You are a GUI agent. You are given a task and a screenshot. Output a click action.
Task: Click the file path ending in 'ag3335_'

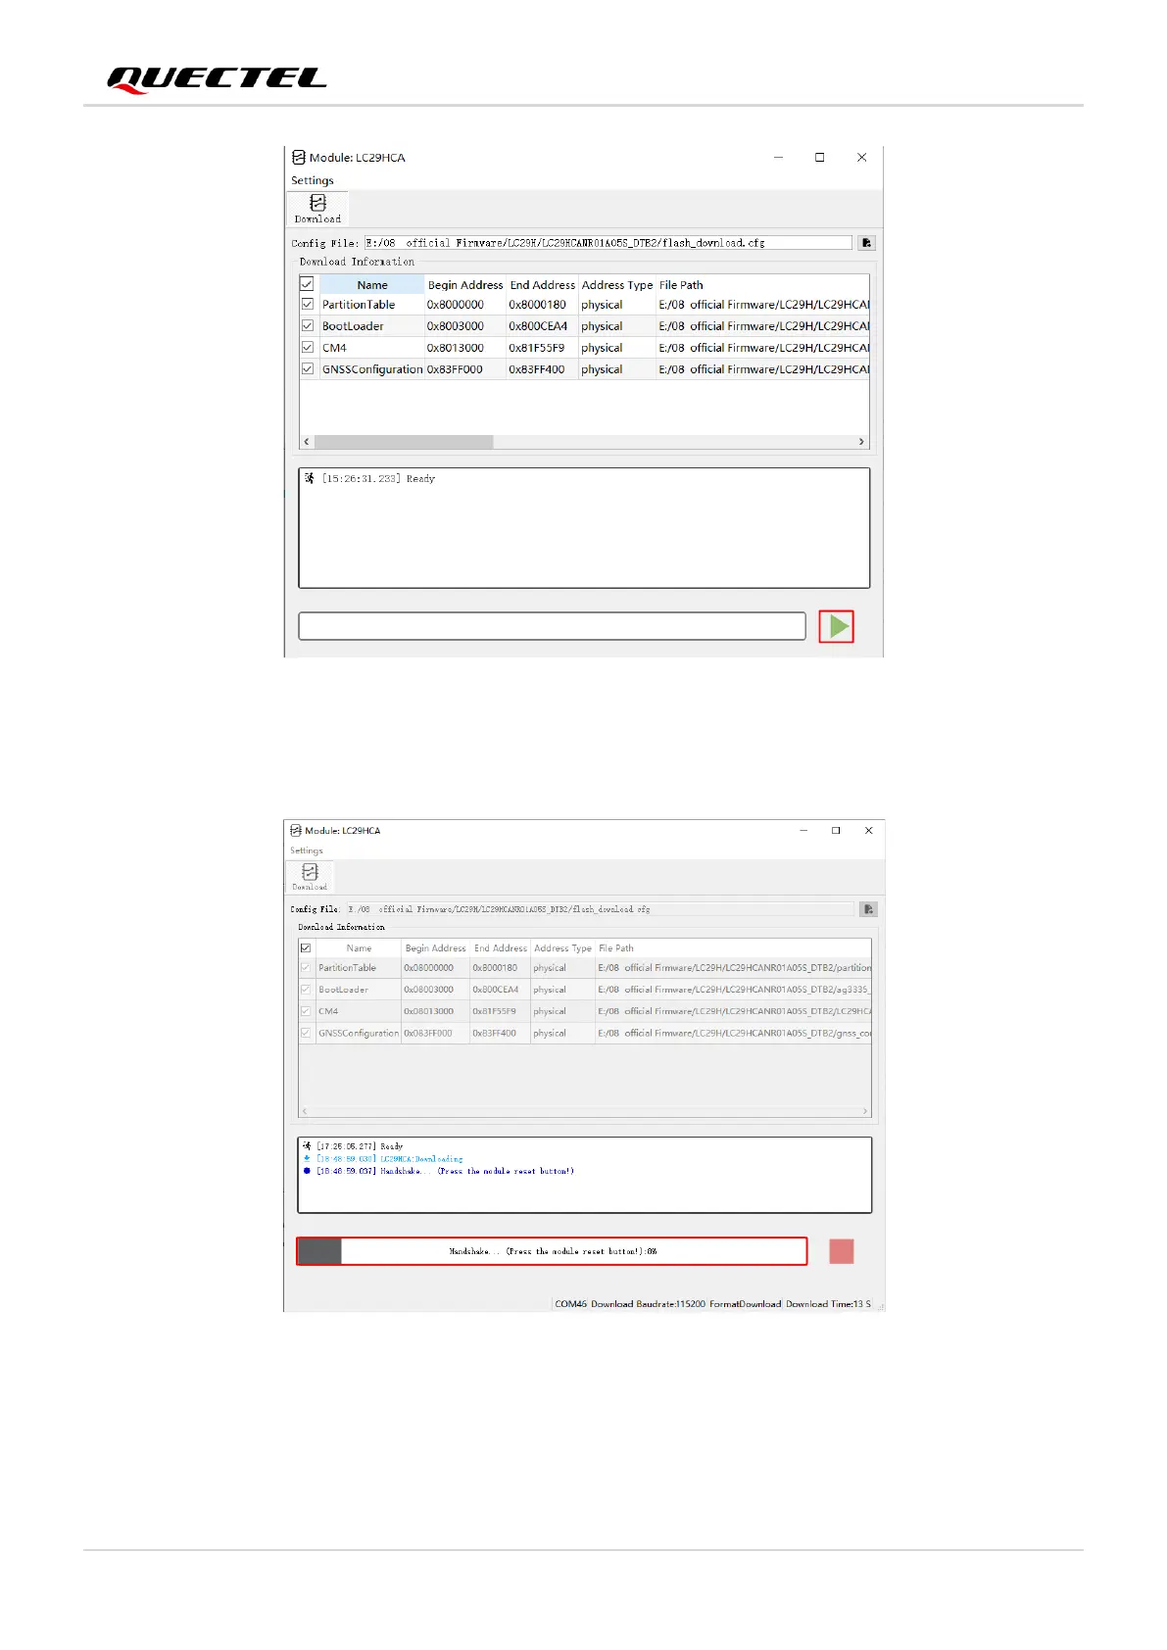[734, 990]
